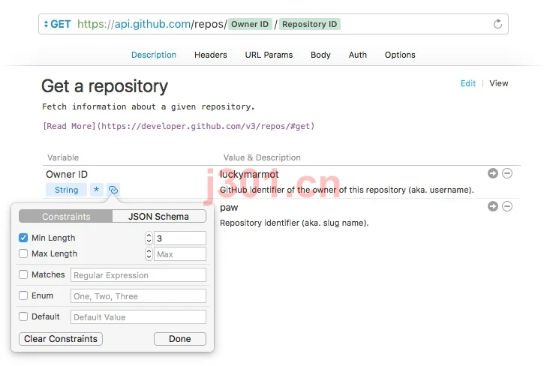
Task: Click the Done button
Action: point(180,339)
